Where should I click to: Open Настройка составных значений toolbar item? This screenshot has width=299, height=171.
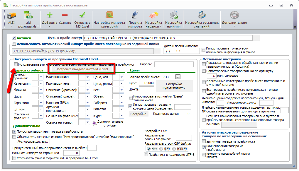(x=202, y=20)
